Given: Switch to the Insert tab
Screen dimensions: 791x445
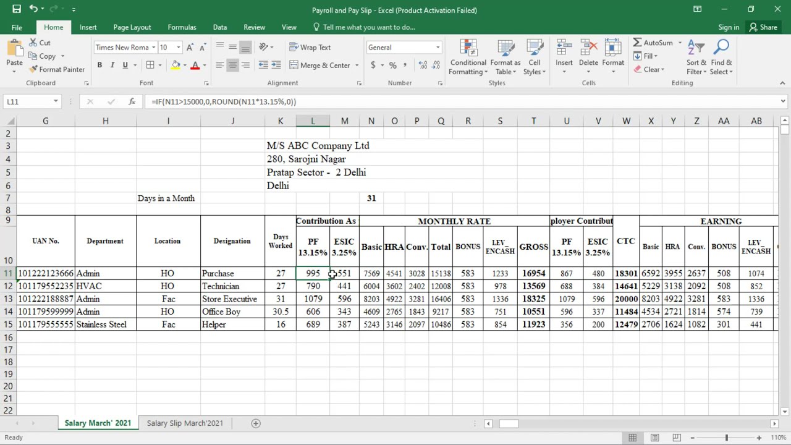Looking at the screenshot, I should point(88,27).
